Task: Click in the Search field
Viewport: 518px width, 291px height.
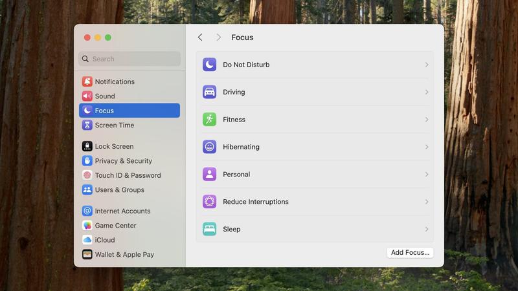Action: pos(133,59)
